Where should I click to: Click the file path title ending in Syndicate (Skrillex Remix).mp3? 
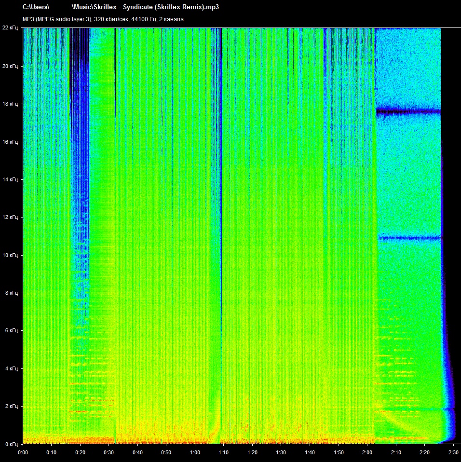pos(121,7)
